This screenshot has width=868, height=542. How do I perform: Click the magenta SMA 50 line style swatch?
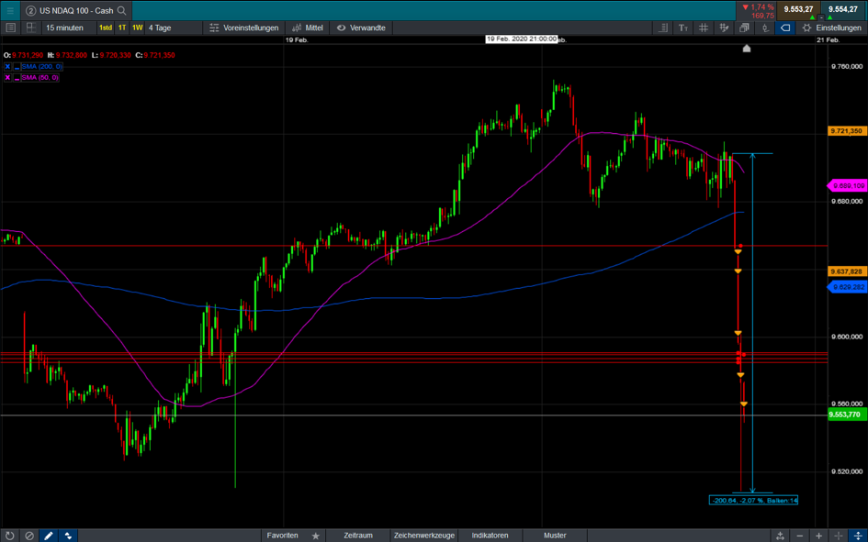17,78
